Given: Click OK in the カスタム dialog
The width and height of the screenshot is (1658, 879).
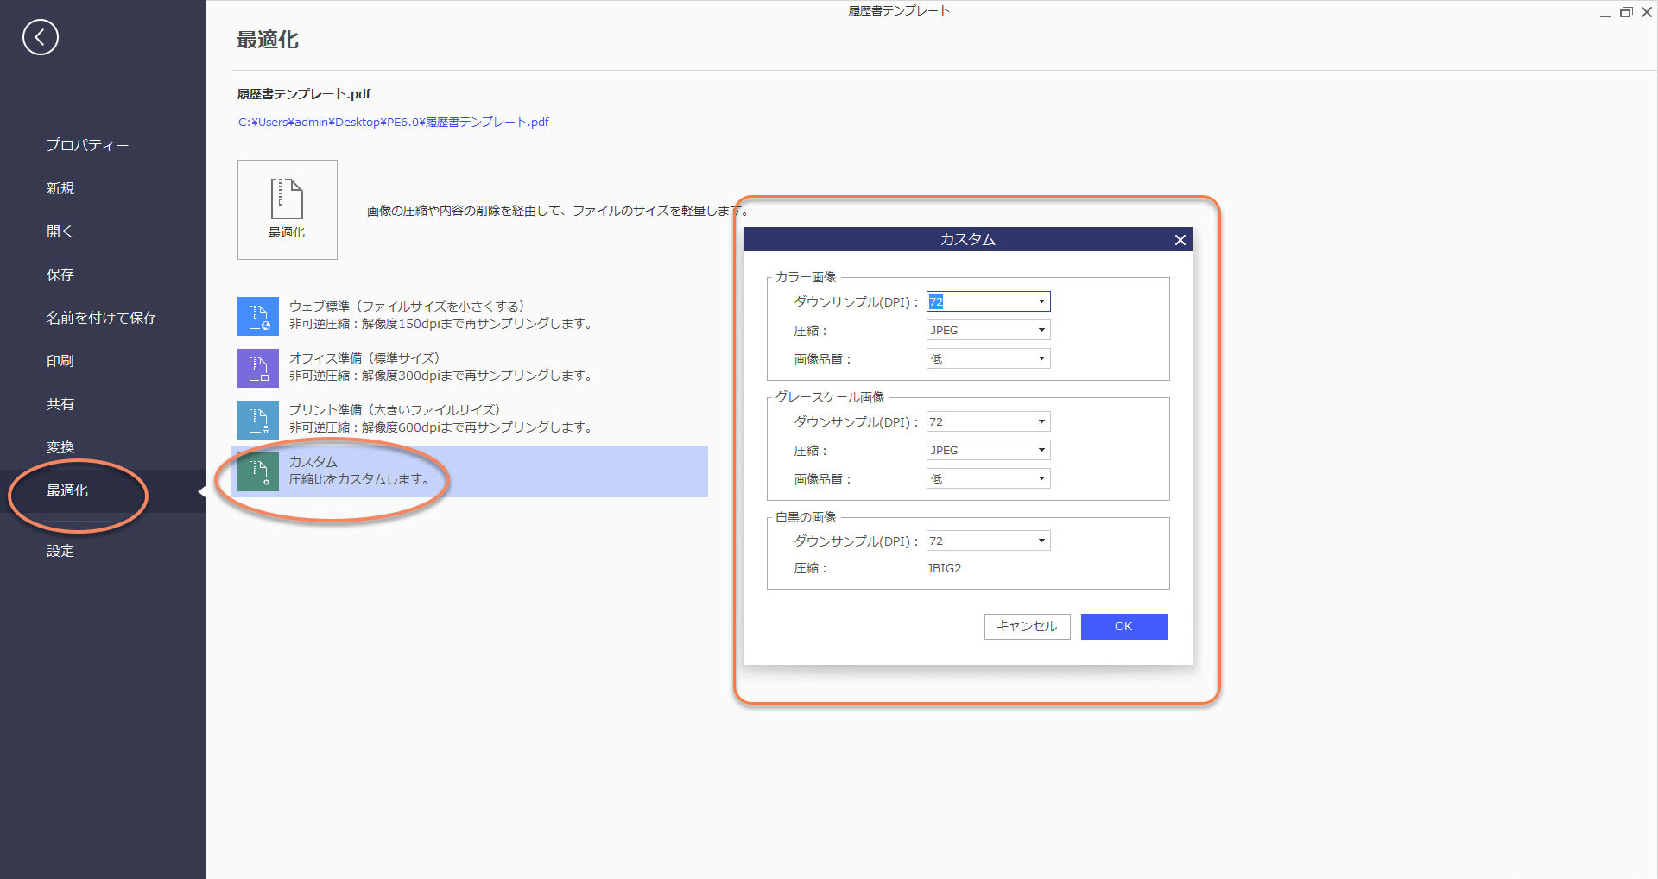Looking at the screenshot, I should [1123, 627].
